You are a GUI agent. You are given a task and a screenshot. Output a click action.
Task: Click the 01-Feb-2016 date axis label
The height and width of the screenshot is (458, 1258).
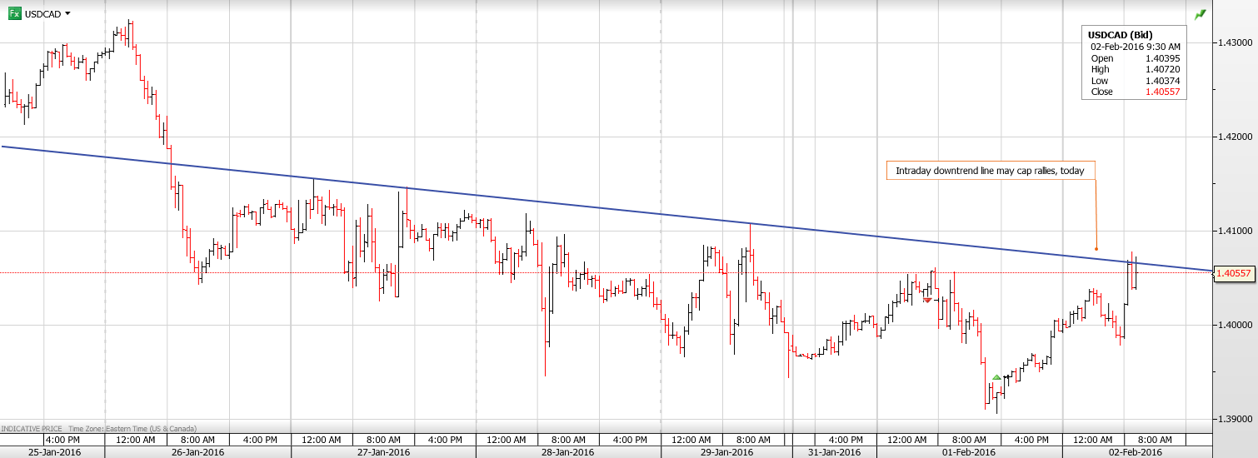[x=969, y=451]
